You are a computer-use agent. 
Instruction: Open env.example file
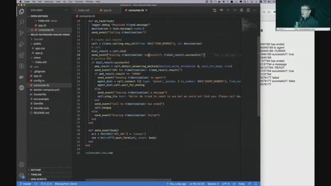tap(41, 99)
